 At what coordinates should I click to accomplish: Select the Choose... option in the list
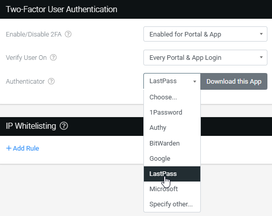(x=172, y=97)
